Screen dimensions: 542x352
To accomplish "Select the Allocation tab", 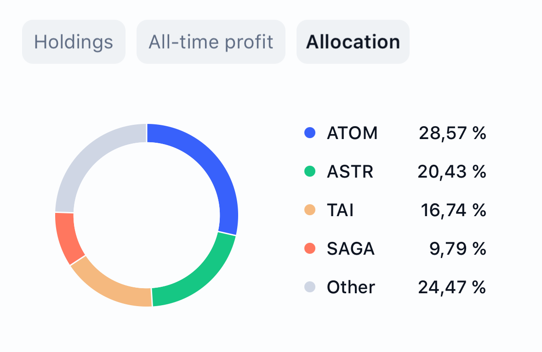I will point(353,42).
